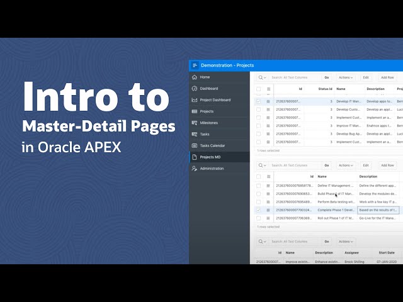Check the Develop Custo... project row

(259, 109)
